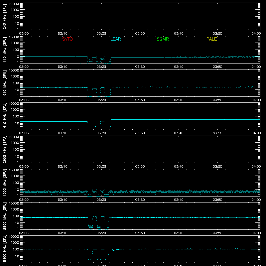Image resolution: width=266 pixels, height=266 pixels.
Task: Click 03:00 tick below the 610 MHz panel
Action: click(24, 100)
